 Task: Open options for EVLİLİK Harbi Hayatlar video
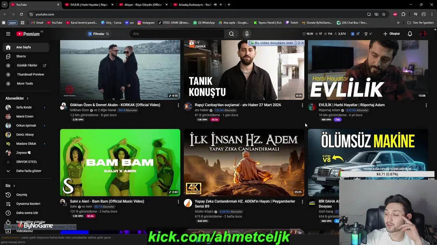point(426,105)
